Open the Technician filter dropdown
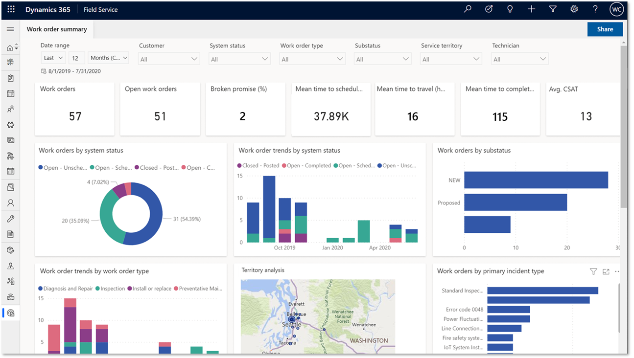 pyautogui.click(x=520, y=59)
